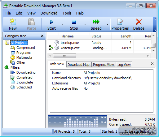Click the download speed graph
This screenshot has height=137, width=159.
(77, 121)
